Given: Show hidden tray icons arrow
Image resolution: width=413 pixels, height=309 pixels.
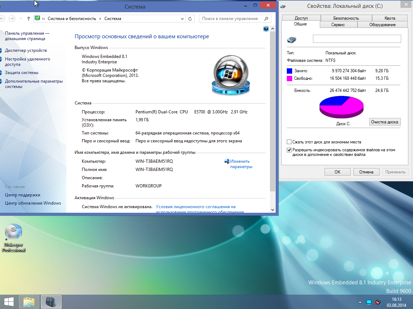Looking at the screenshot, I should click(360, 302).
